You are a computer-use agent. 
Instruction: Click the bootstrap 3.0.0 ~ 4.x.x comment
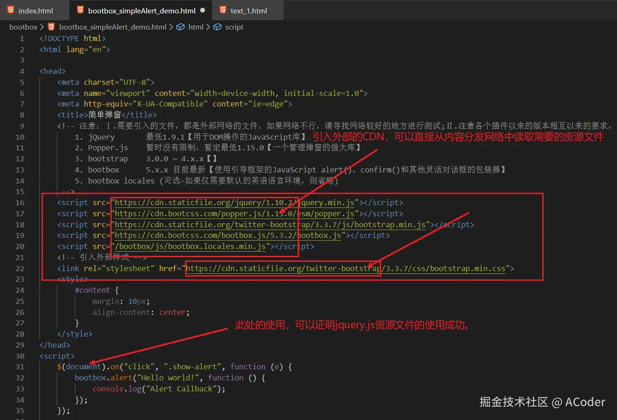[146, 159]
